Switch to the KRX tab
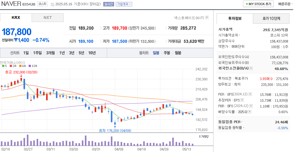 pyautogui.click(x=16, y=18)
